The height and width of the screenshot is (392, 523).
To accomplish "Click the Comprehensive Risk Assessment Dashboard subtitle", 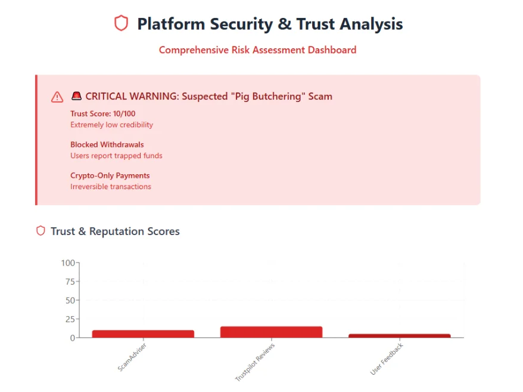I will tap(257, 50).
